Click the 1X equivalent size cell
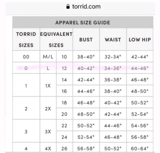The width and height of the screenshot is (160, 153). point(48,85)
